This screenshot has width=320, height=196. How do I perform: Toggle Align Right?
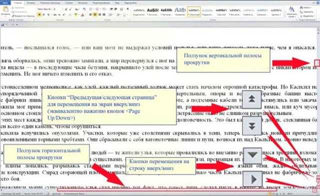99,15
